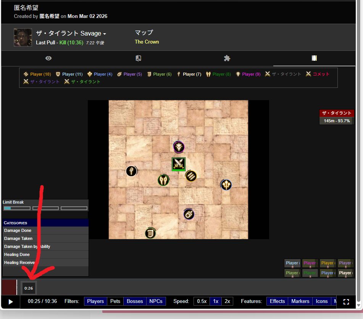Viewport: 363px width, 319px height.
Task: Expand the Damage Done category
Action: point(18,230)
